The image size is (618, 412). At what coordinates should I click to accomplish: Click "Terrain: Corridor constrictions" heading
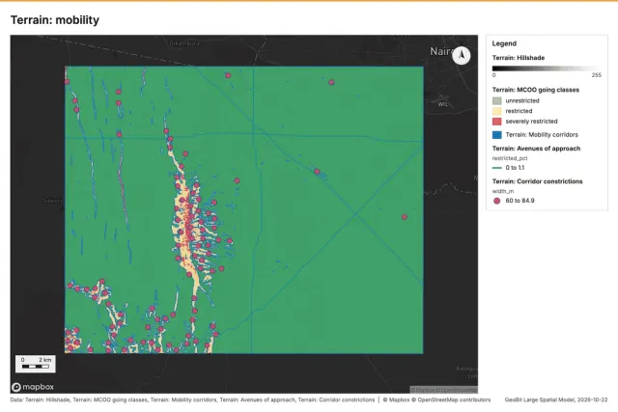(x=537, y=181)
